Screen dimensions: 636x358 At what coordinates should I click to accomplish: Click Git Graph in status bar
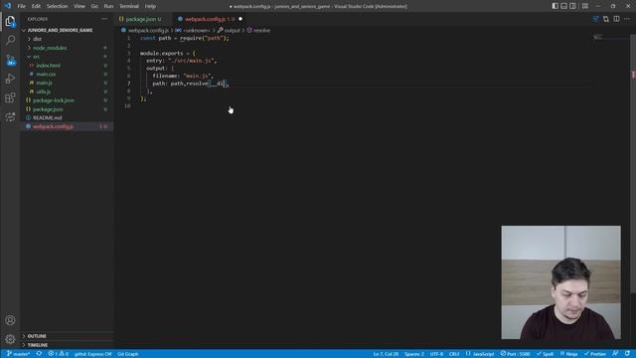coord(128,354)
